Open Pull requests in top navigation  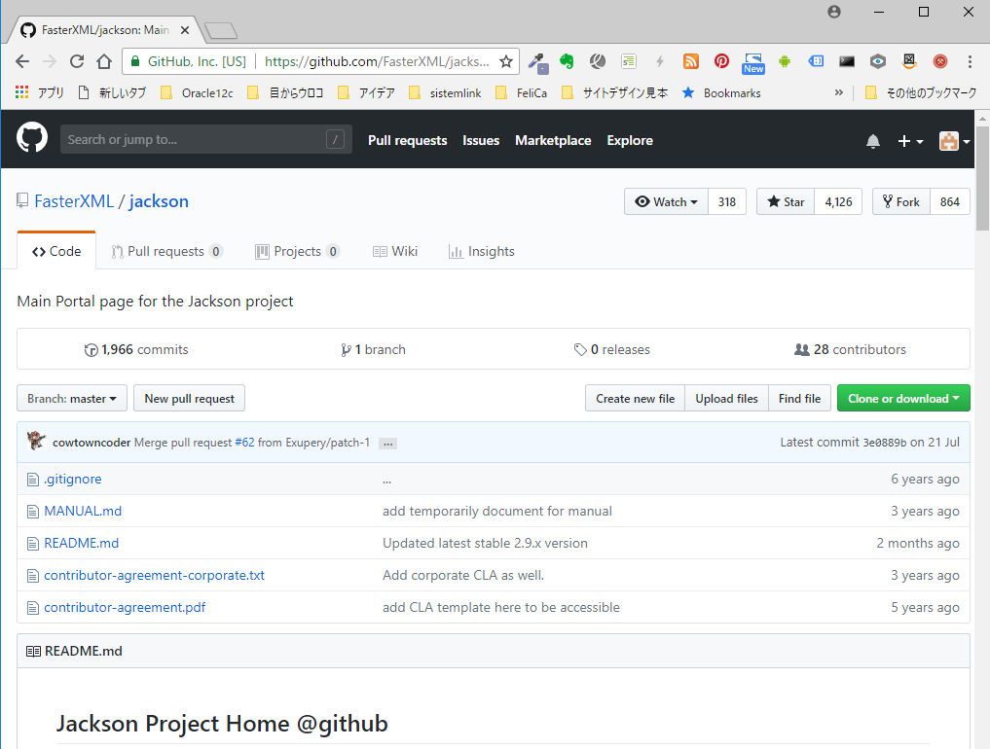(407, 140)
